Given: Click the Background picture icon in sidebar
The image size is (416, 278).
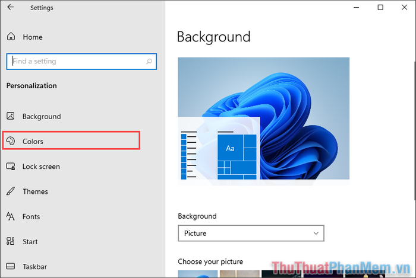Looking at the screenshot, I should click(x=11, y=116).
